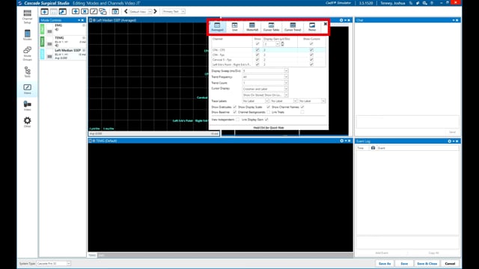Click the Display Gain stepper arrows

(x=282, y=44)
